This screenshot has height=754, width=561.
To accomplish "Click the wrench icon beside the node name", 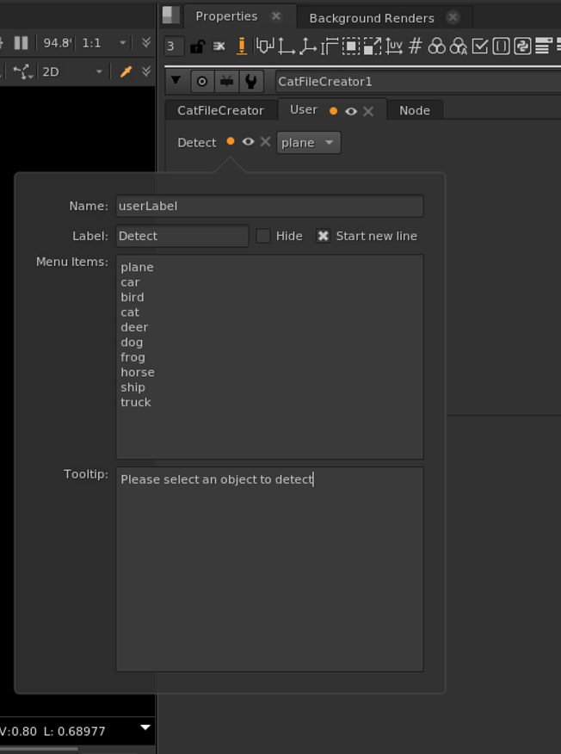I will pyautogui.click(x=250, y=82).
